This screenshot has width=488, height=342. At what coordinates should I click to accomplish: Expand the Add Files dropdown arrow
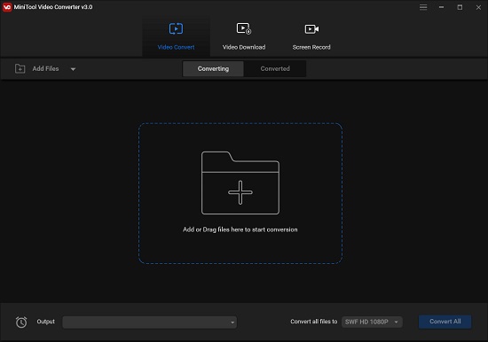[x=73, y=69]
